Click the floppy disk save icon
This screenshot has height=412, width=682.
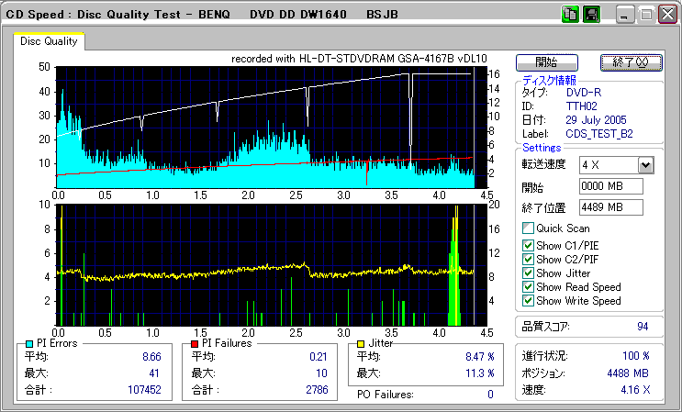pyautogui.click(x=591, y=15)
